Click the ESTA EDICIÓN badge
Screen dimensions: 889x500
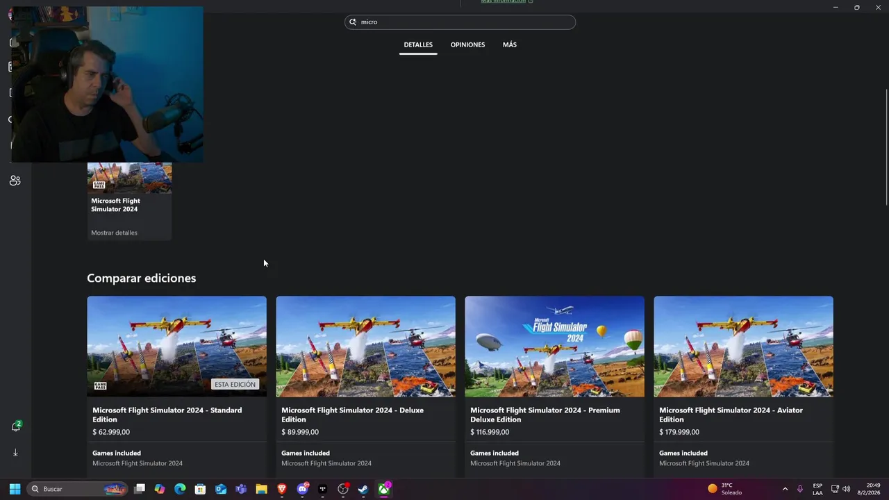[235, 384]
